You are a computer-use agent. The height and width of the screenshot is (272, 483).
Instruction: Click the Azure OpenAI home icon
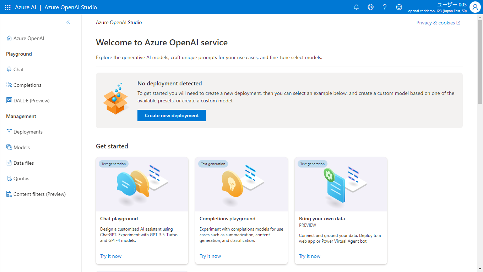coord(9,38)
